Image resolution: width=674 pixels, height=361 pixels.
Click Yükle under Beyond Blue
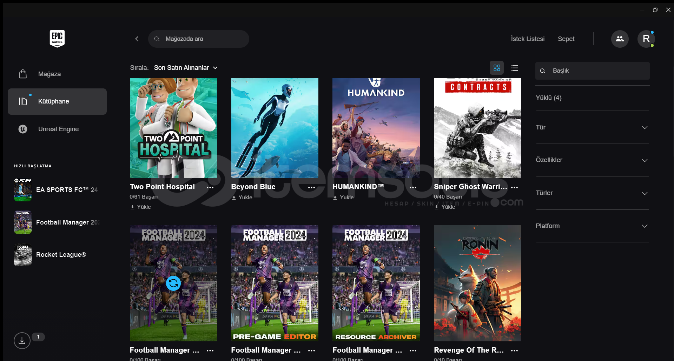[x=242, y=198]
